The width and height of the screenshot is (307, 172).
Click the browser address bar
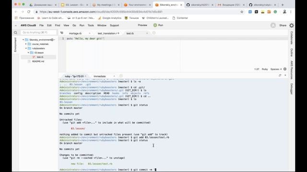[137, 12]
